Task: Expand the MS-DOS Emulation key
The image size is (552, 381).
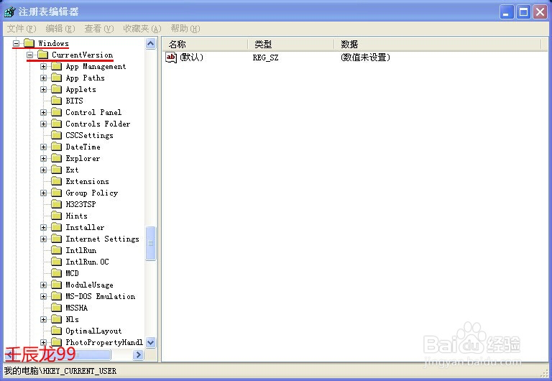Action: (x=43, y=296)
